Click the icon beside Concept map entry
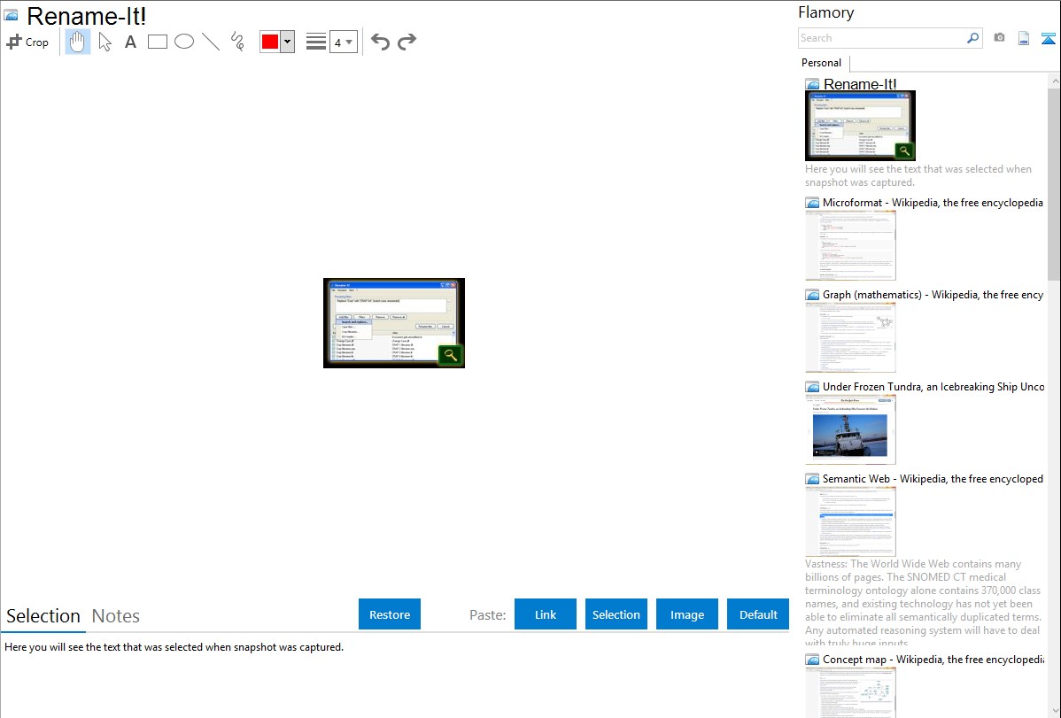Image resolution: width=1061 pixels, height=718 pixels. tap(812, 660)
